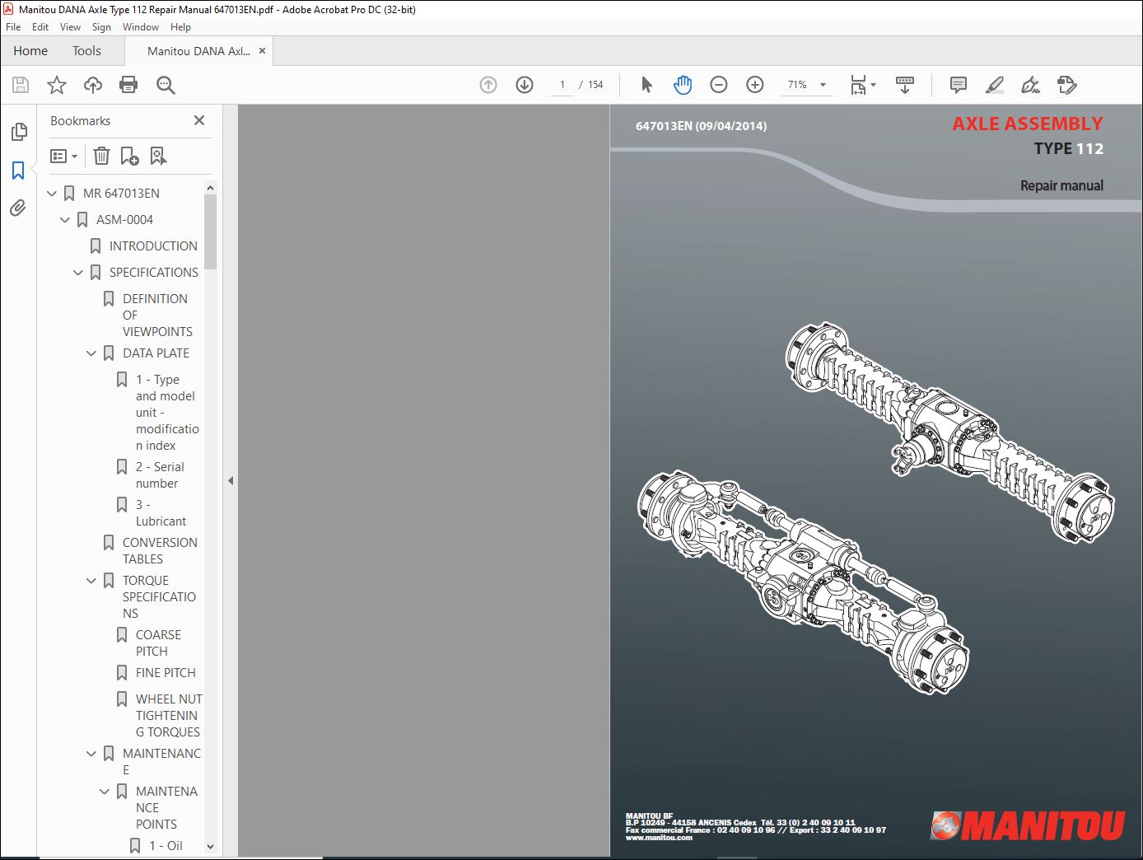Collapse the SPECIFICATIONS bookmark
The height and width of the screenshot is (860, 1143).
coord(78,273)
